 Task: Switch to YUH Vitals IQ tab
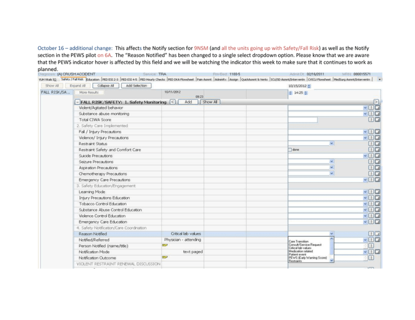click(x=48, y=79)
